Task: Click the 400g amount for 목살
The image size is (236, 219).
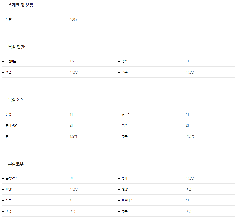Action: click(73, 19)
